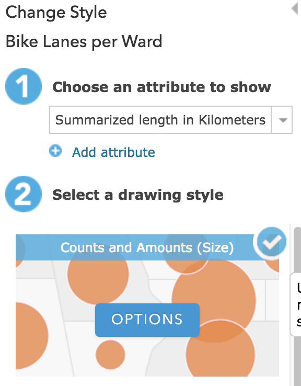
Task: Click the white tooltip box at right edge
Action: click(x=296, y=304)
